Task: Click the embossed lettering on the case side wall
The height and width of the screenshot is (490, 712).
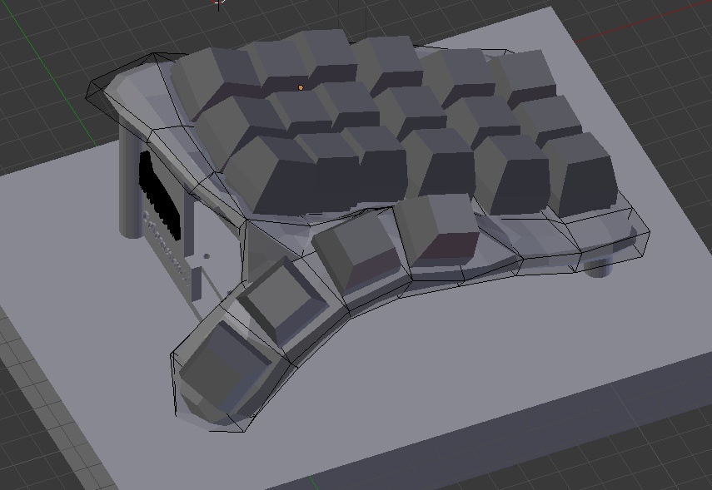Action: [167, 248]
